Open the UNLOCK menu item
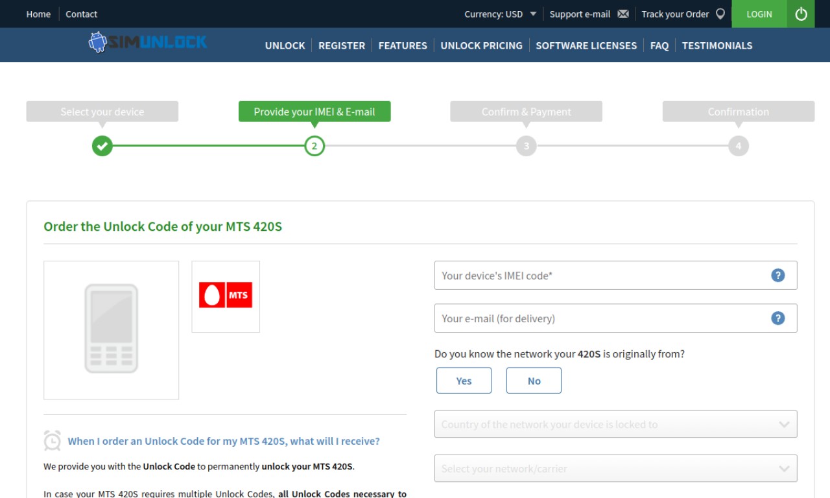This screenshot has width=830, height=498. tap(285, 45)
